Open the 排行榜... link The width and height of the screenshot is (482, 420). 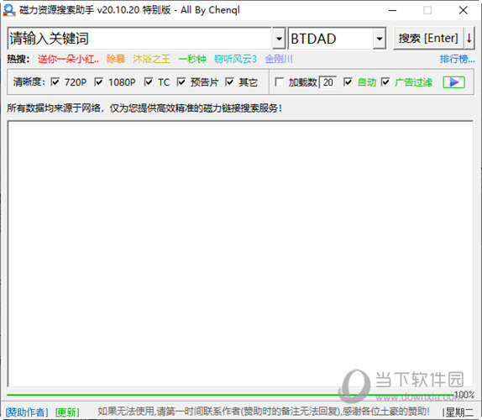(457, 59)
